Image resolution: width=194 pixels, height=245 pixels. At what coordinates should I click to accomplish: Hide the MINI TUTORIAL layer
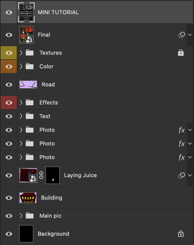(9, 12)
